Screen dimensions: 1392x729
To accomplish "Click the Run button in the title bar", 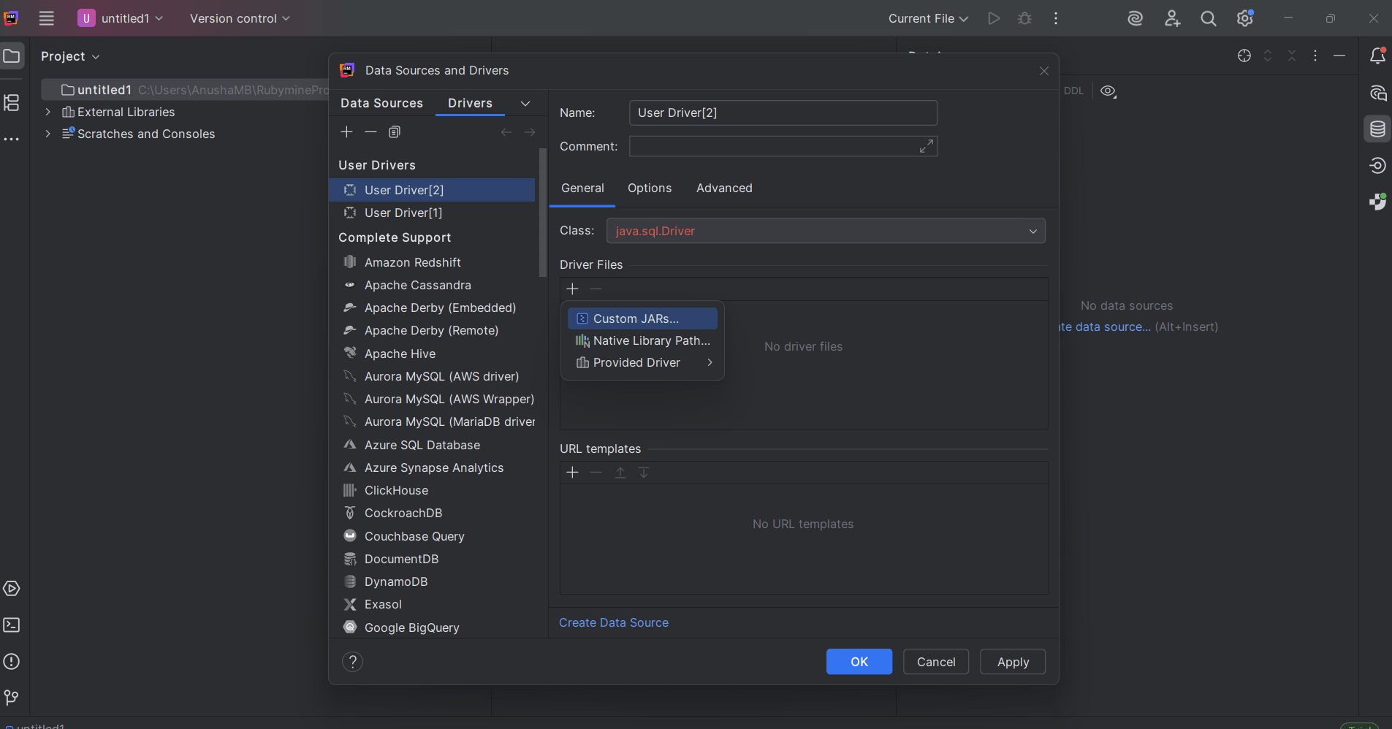I will pos(994,18).
